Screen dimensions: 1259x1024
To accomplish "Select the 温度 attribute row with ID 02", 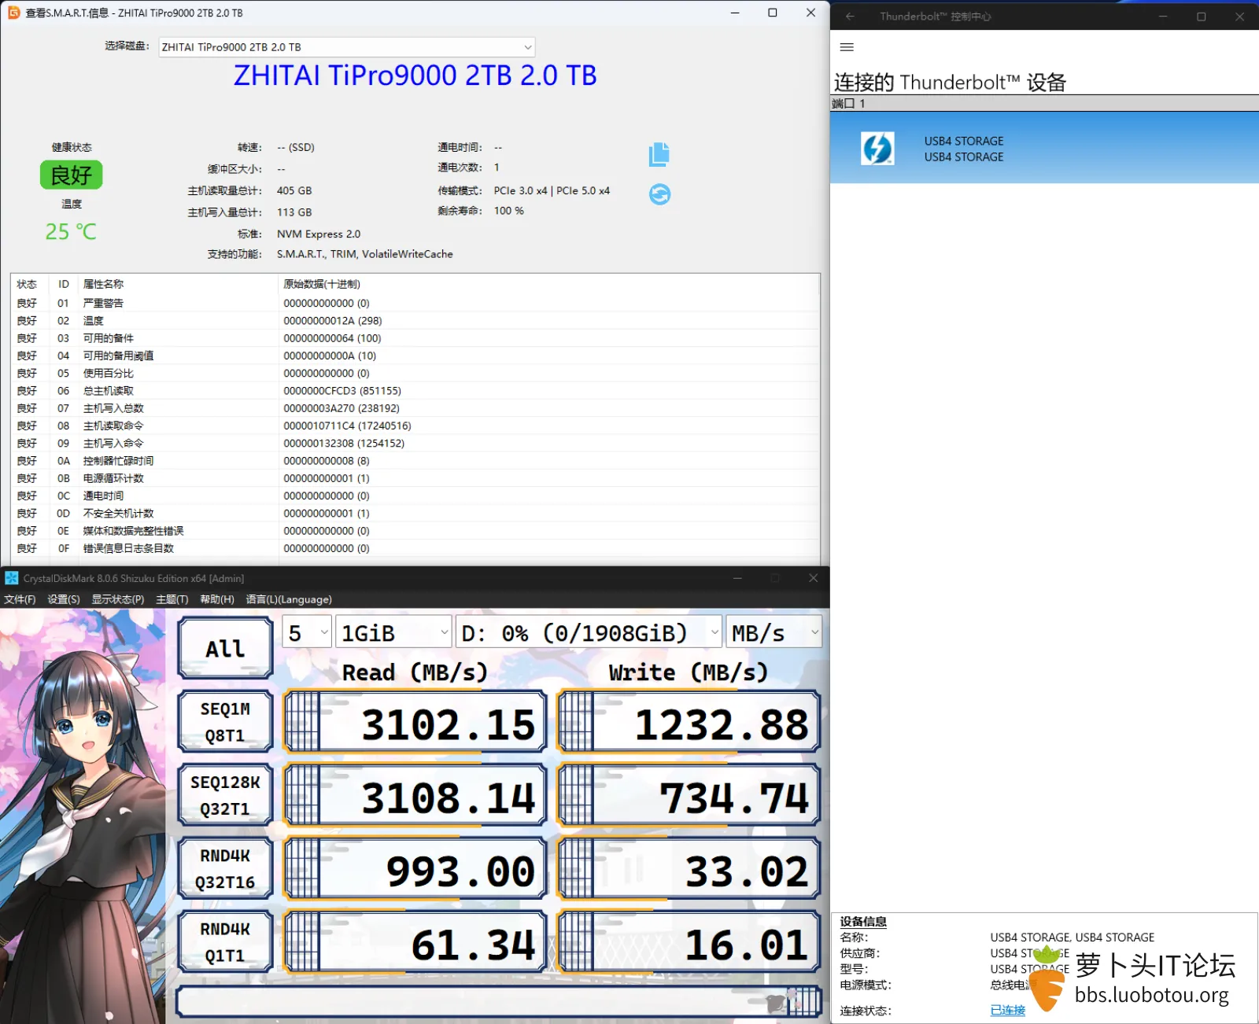I will pos(415,321).
